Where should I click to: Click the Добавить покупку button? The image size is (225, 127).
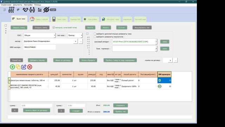point(38,60)
